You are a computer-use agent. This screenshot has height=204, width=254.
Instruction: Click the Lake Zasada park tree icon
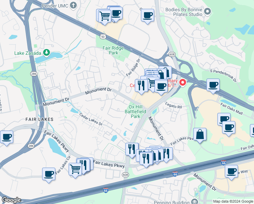[x=46, y=53]
